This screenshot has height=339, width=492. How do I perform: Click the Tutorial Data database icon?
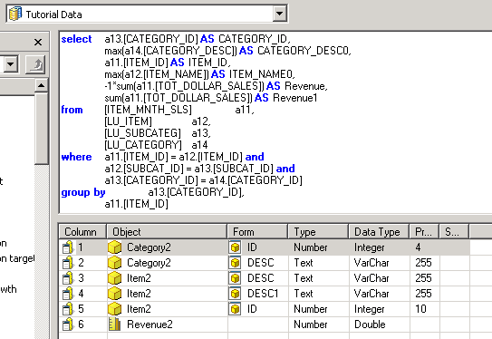tap(15, 14)
